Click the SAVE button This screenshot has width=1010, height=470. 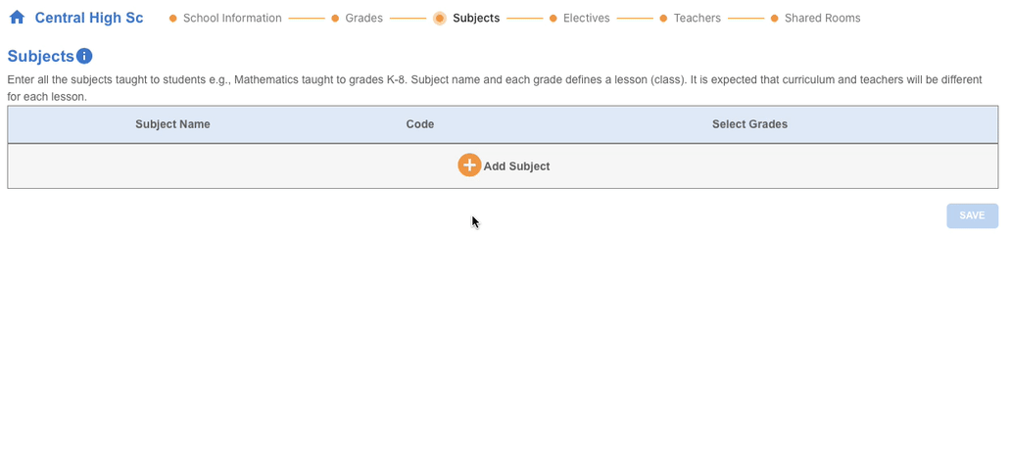[972, 215]
